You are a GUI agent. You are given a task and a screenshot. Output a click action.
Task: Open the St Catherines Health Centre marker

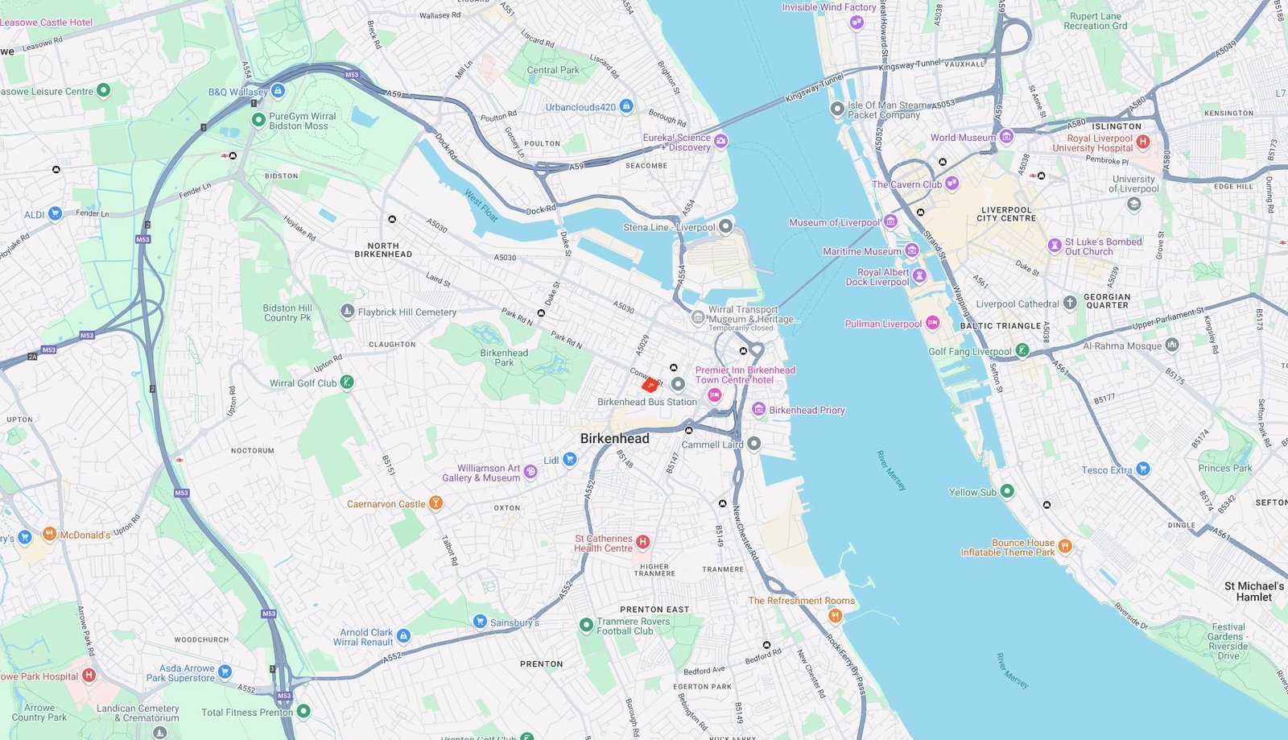pyautogui.click(x=642, y=542)
